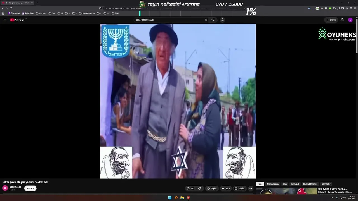
Task: Open the adovideoss channel avatar
Action: point(5,188)
